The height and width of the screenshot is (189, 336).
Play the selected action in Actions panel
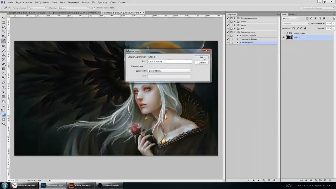coord(259,180)
